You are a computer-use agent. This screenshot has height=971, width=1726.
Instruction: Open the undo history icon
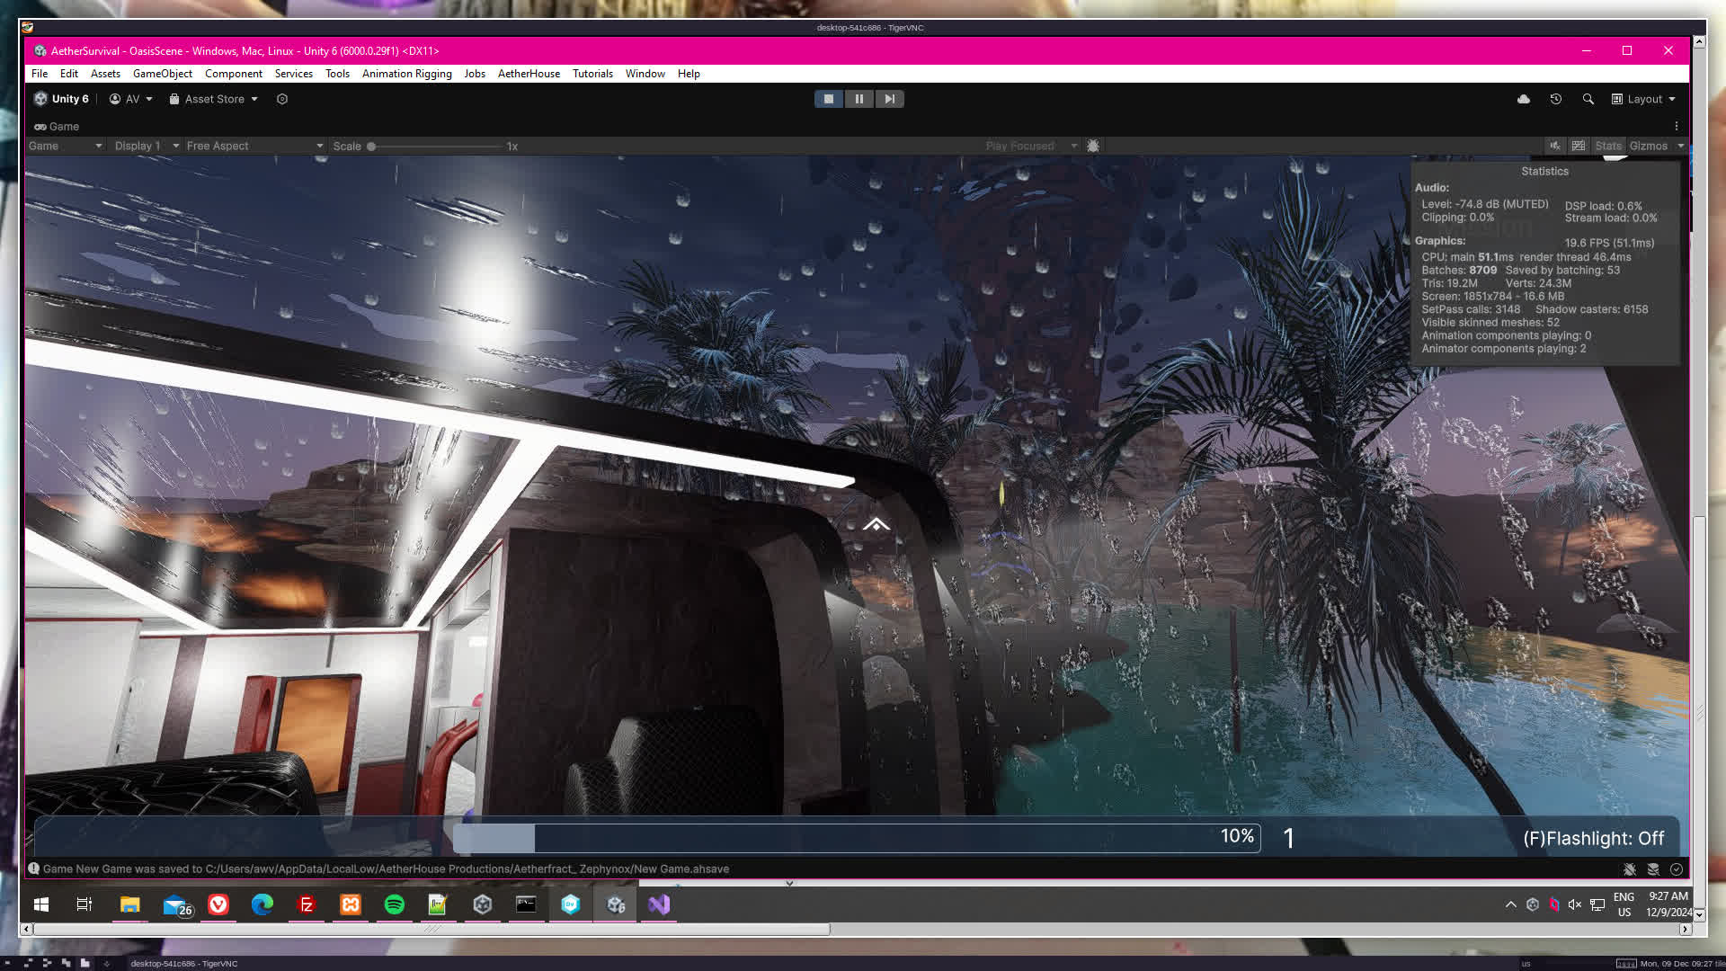pos(1555,99)
